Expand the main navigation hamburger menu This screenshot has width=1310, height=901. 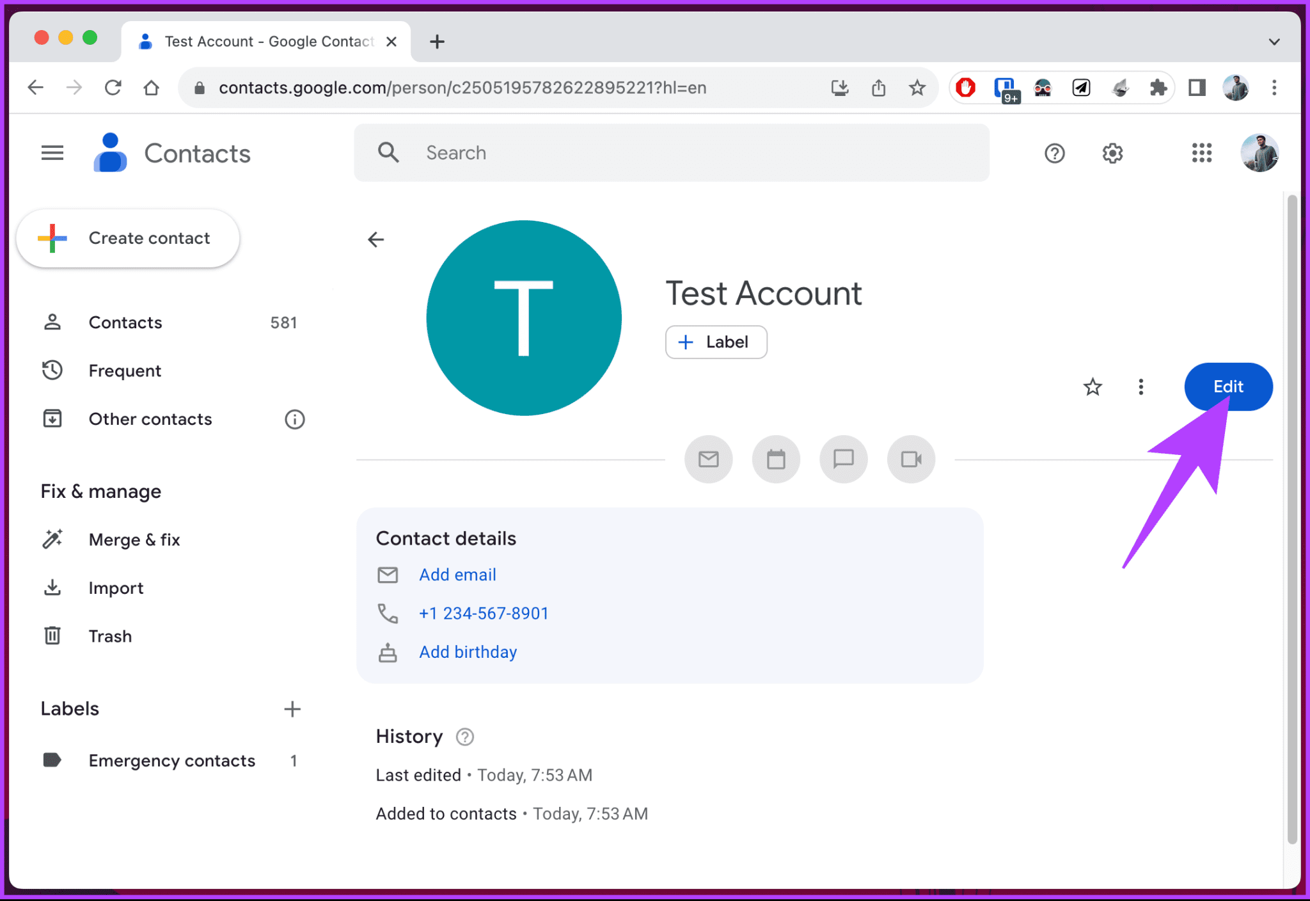tap(52, 152)
